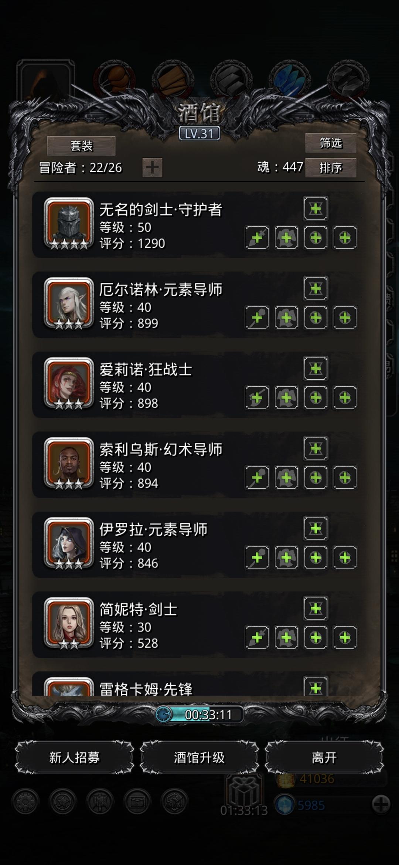
Task: Add third equipment slot for 无名的剑士·守护者
Action: coord(316,237)
